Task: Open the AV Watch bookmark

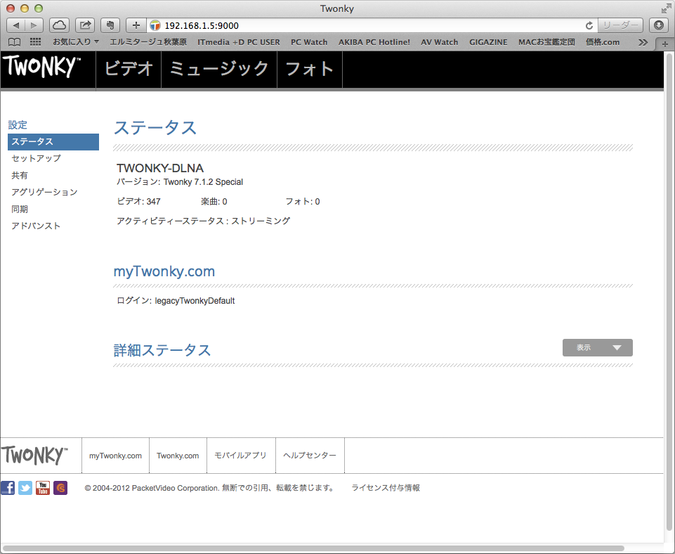Action: pos(440,42)
